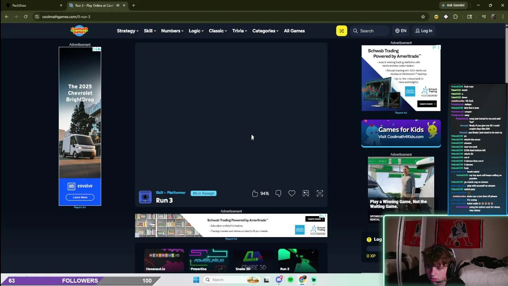The height and width of the screenshot is (286, 508).
Task: Close the PackDraw browser tab
Action: [61, 6]
